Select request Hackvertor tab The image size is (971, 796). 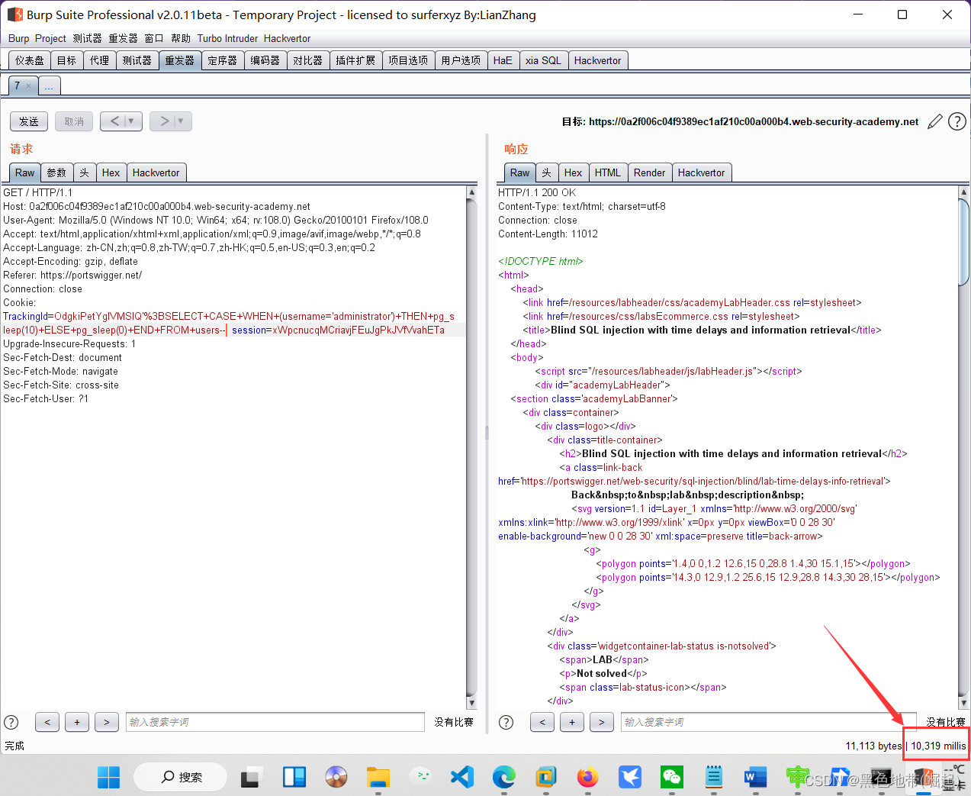156,172
